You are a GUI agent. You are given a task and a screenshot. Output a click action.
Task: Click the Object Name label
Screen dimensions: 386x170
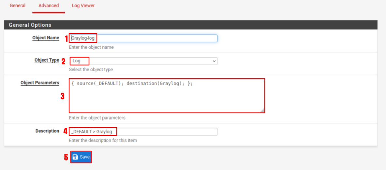[46, 38]
